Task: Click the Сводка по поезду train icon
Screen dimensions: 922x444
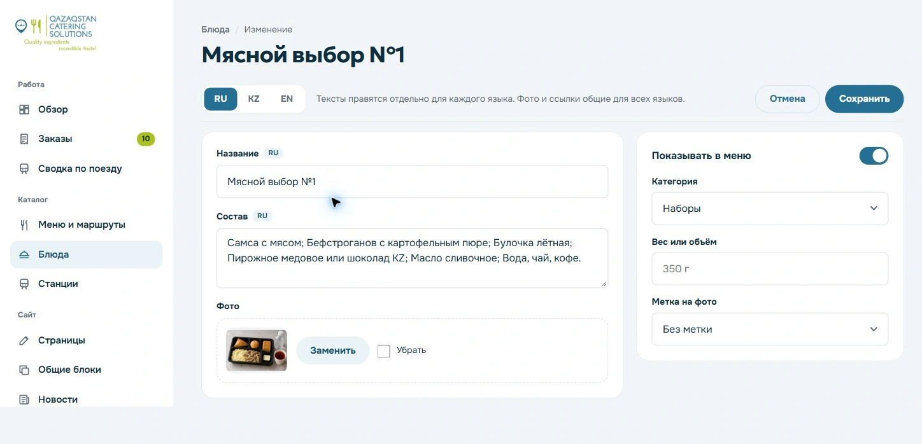Action: click(x=24, y=169)
